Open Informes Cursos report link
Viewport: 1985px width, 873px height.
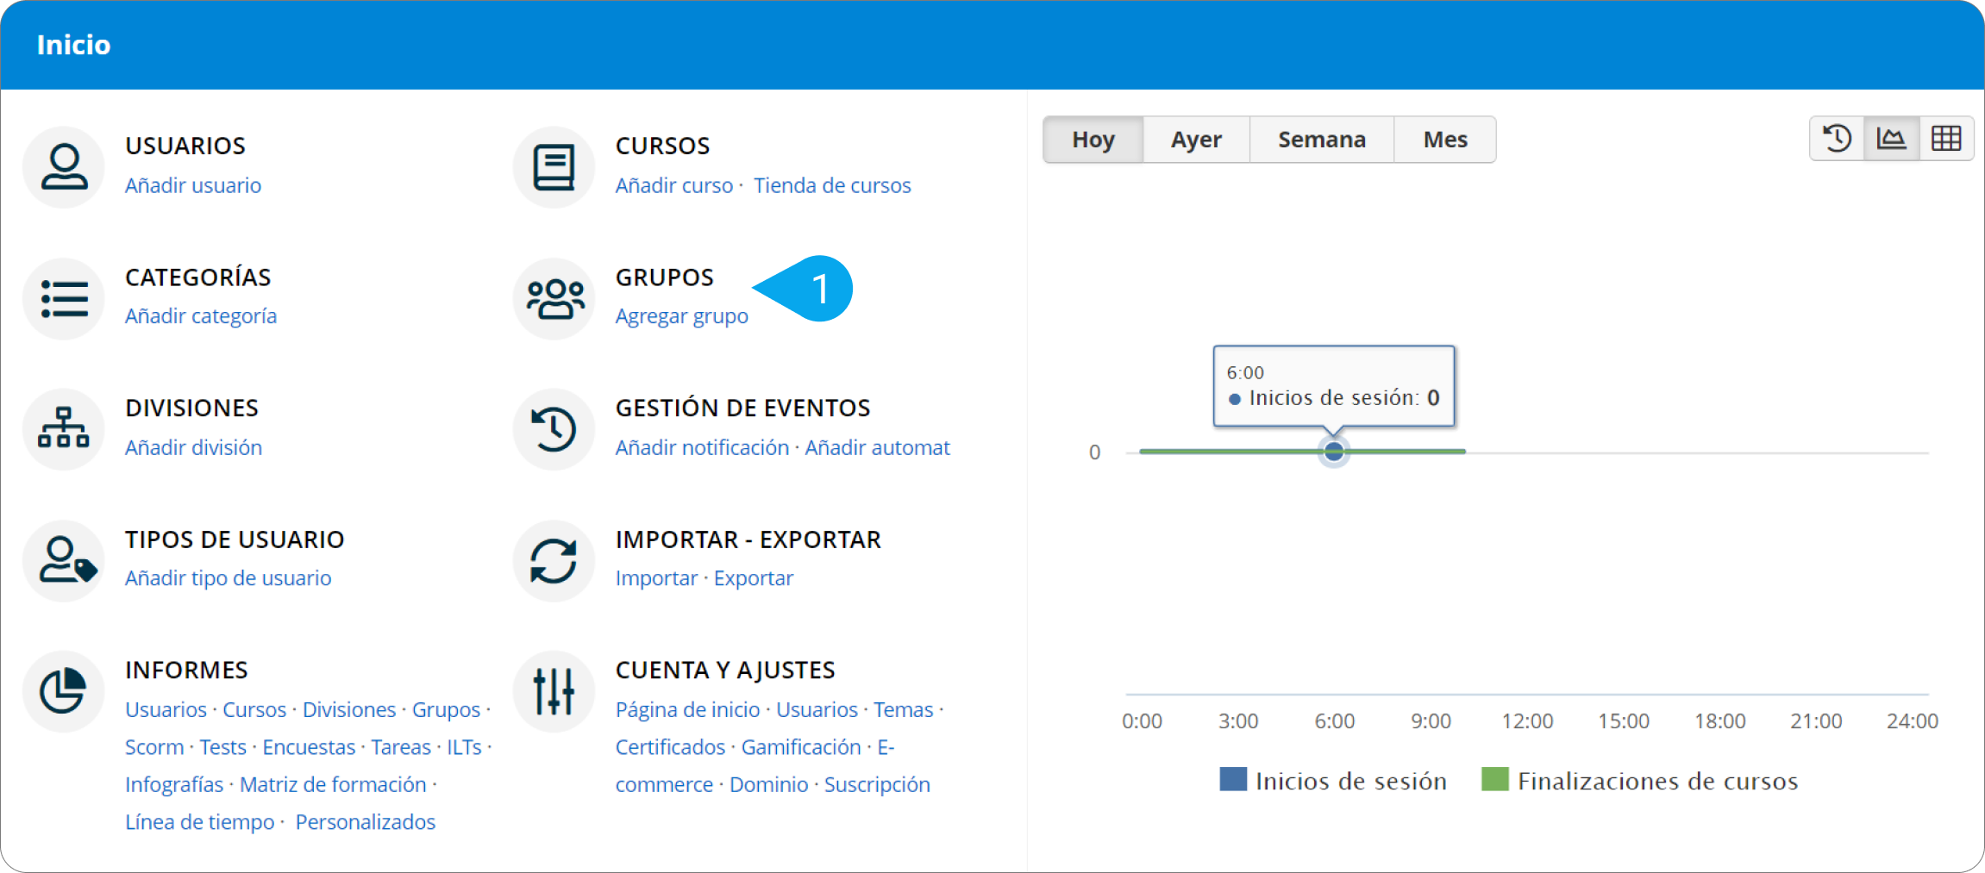254,709
